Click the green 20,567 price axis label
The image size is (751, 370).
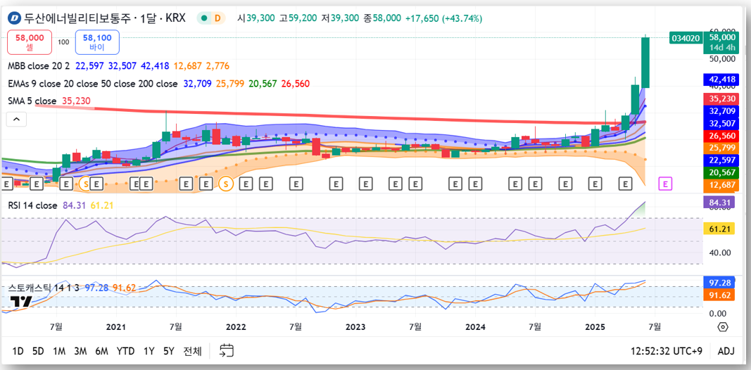click(720, 172)
